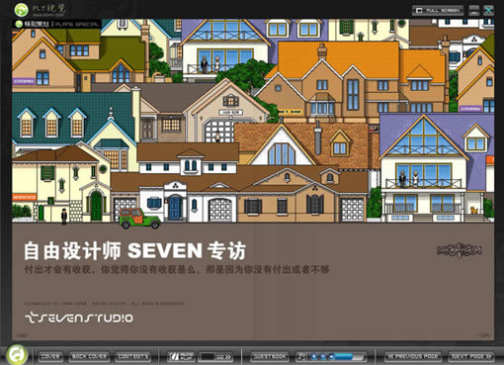Close the viewer with the X button
This screenshot has width=504, height=365.
point(488,10)
